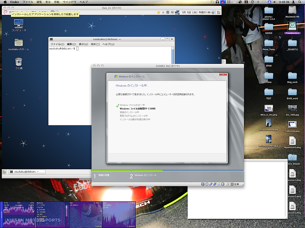Screen dimensions: 305x228
Task: Open the Debian applications menu logo
Action: point(5,12)
